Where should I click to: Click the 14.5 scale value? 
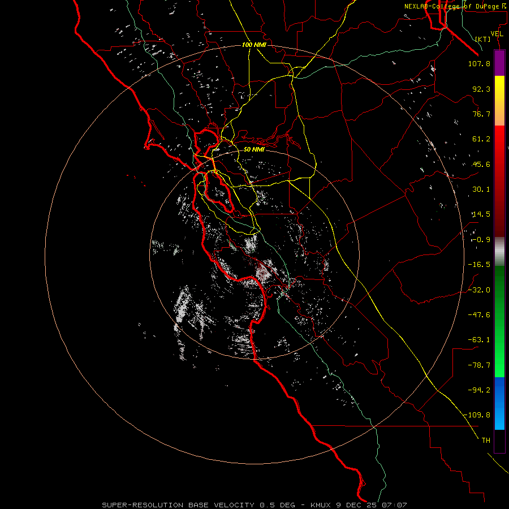(481, 214)
